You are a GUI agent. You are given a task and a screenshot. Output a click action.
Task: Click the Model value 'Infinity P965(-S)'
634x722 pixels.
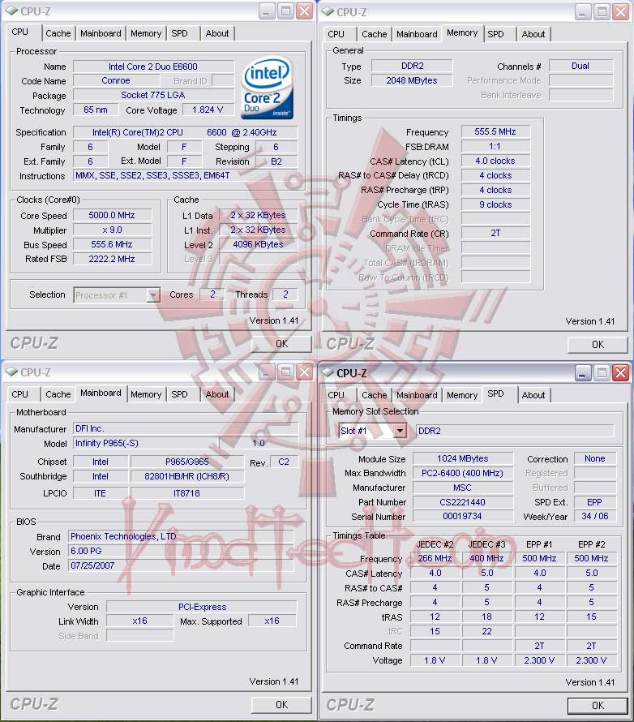(145, 443)
